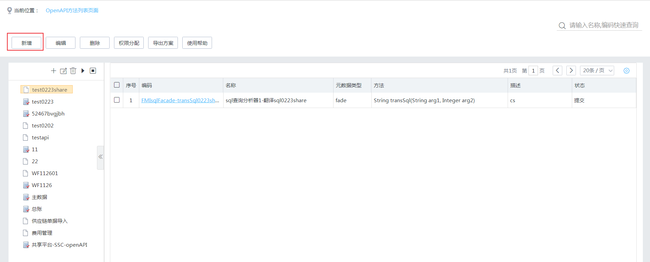
Task: Go to next page arrow
Action: pos(571,71)
